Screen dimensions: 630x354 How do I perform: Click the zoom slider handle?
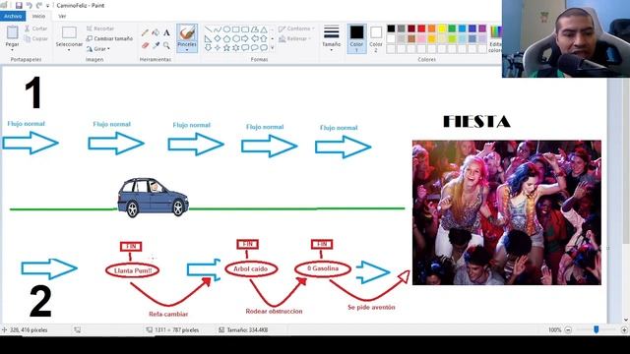click(597, 329)
